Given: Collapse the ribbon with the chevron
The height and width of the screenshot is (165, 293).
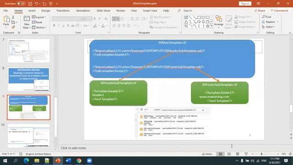Looking at the screenshot, I should [290, 33].
